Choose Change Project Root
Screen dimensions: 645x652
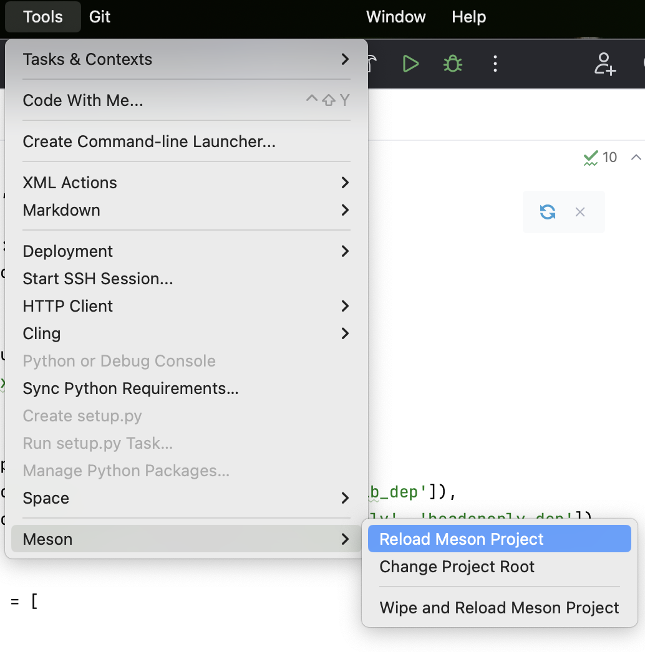(457, 567)
